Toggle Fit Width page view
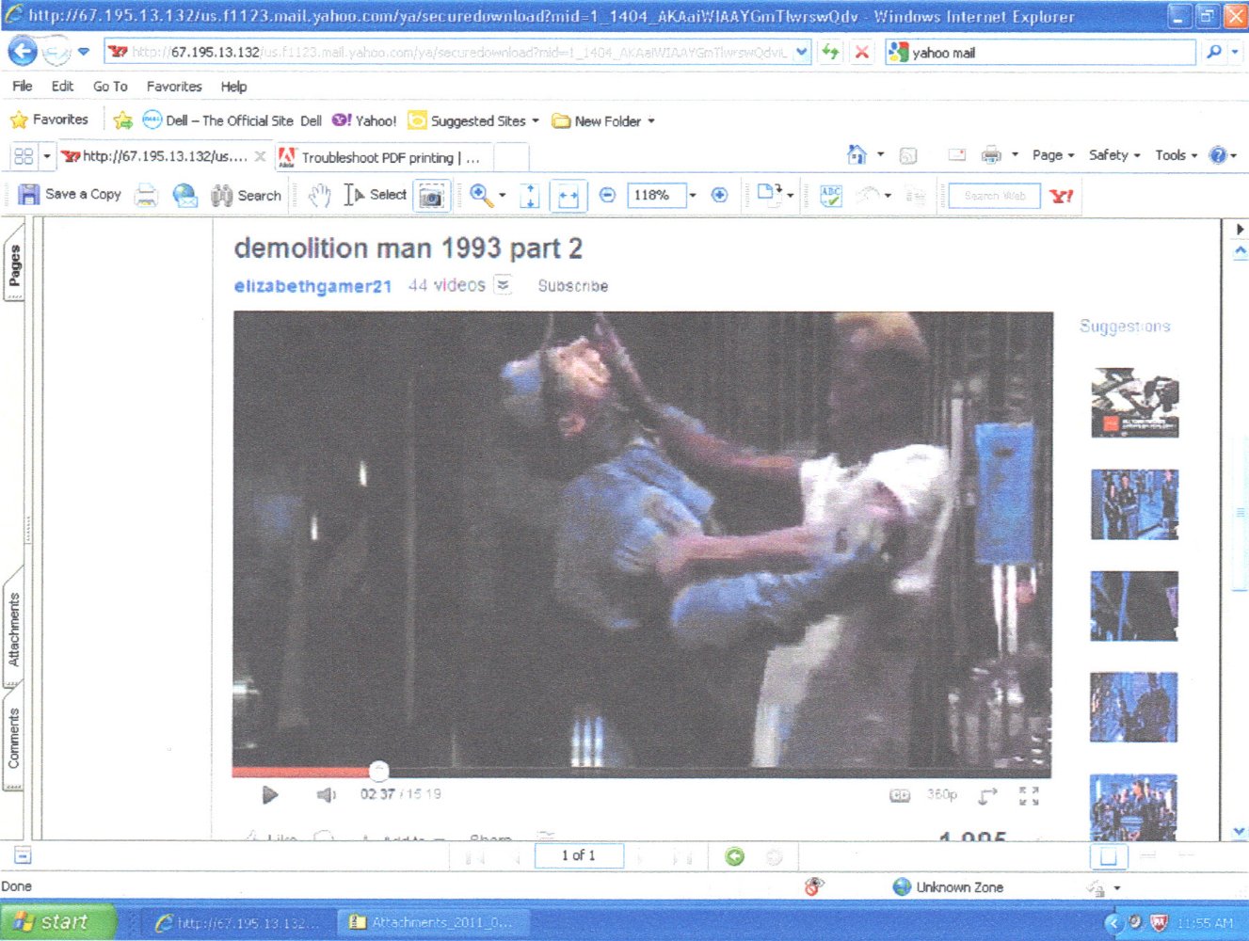This screenshot has width=1249, height=941. (568, 196)
